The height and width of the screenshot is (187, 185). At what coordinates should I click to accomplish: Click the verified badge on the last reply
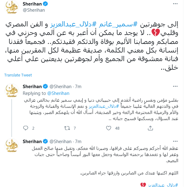click(45, 142)
